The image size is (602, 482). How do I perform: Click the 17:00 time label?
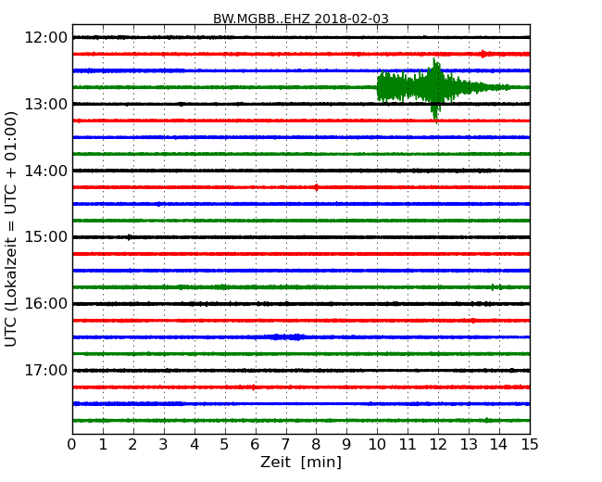coord(46,371)
